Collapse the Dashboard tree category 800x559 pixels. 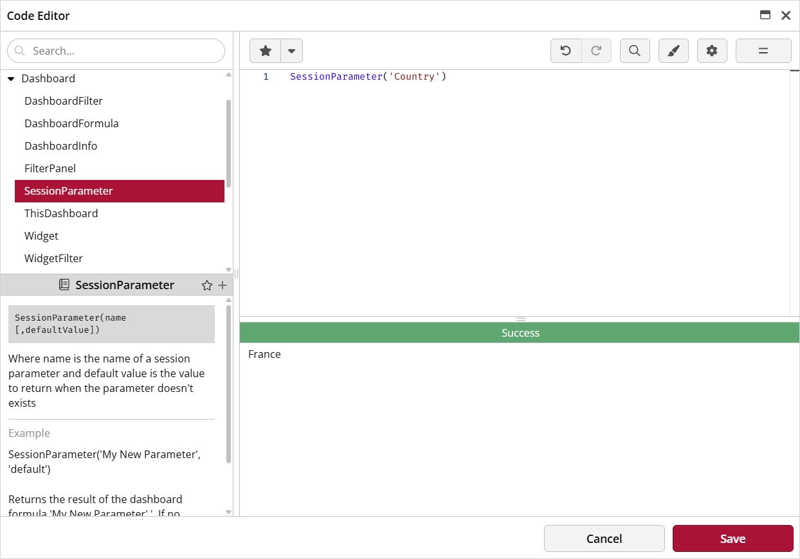11,78
